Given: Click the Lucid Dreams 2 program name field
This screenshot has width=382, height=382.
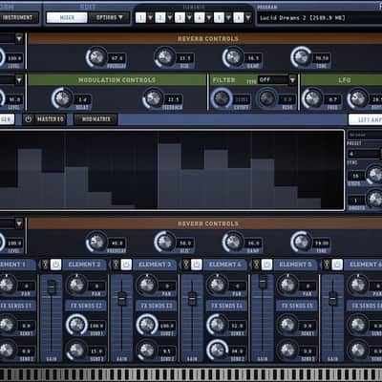Looking at the screenshot, I should pos(319,18).
